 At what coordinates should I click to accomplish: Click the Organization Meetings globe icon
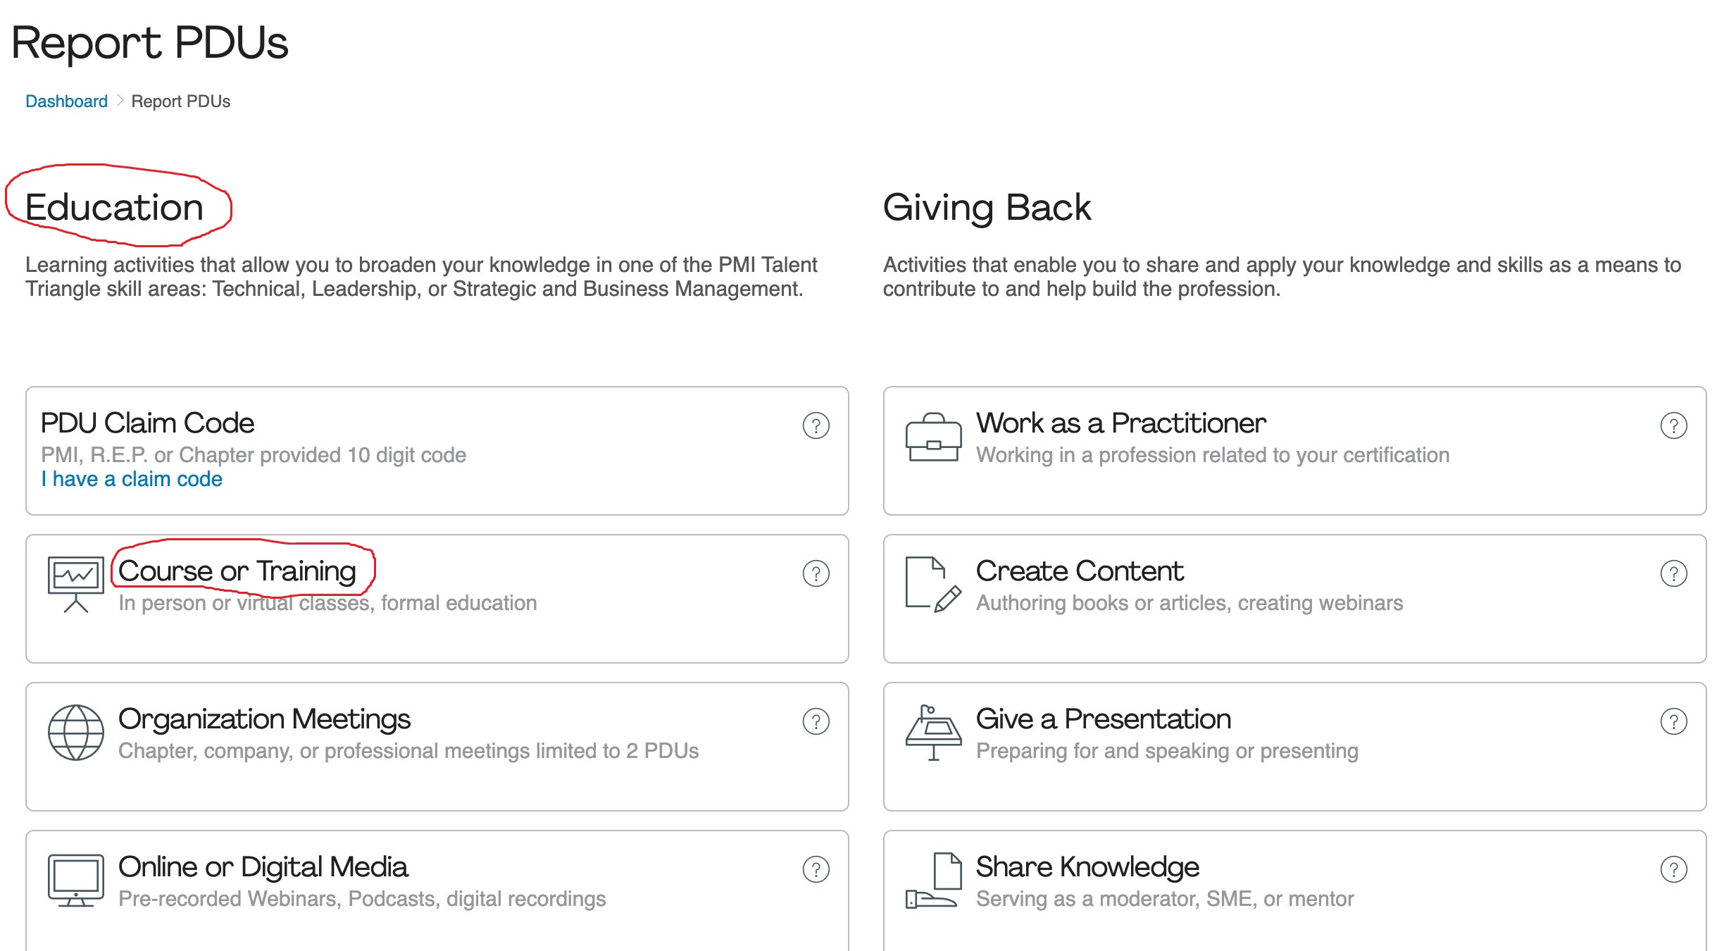coord(75,732)
